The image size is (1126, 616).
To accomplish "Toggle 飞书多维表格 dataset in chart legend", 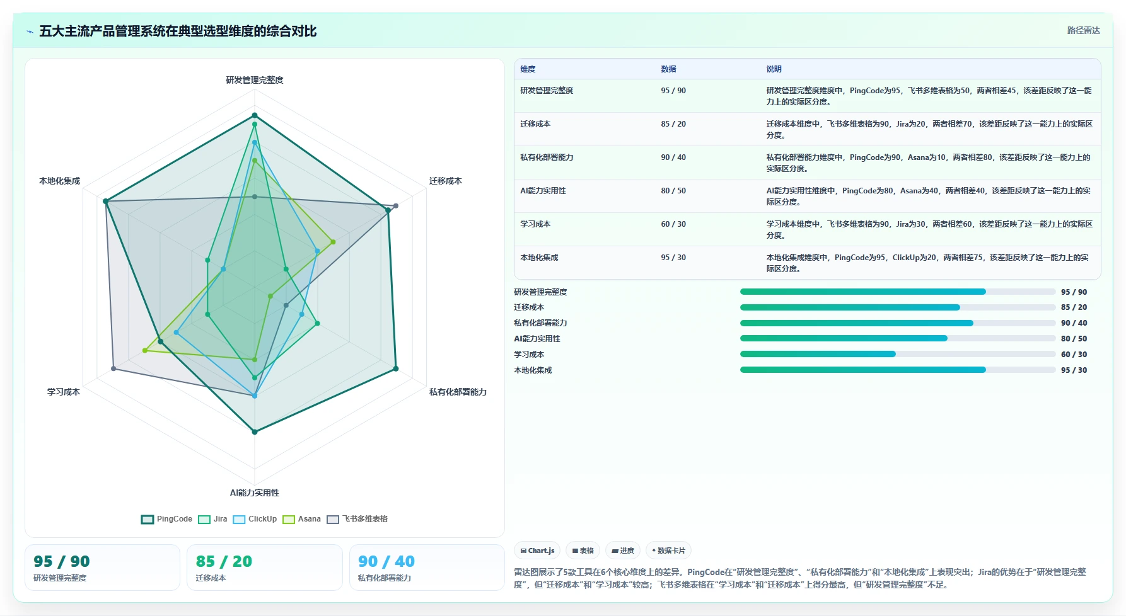I will (x=357, y=519).
